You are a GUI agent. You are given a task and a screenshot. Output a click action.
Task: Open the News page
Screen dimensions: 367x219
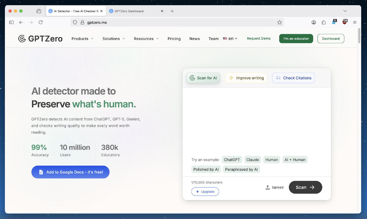pyautogui.click(x=195, y=39)
